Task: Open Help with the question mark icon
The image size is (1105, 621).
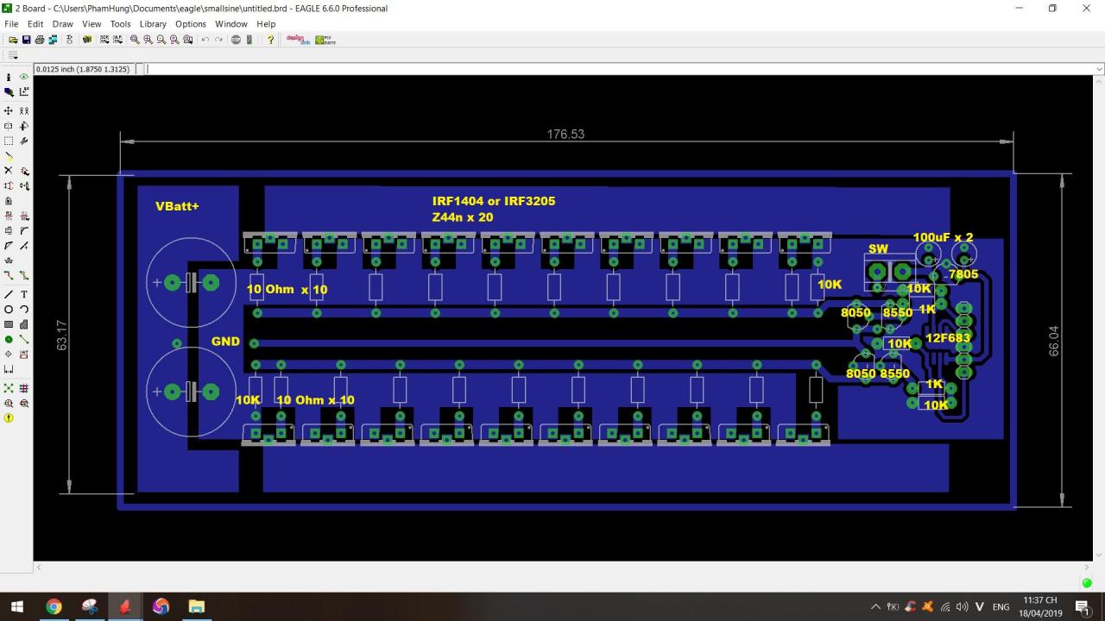Action: 270,40
